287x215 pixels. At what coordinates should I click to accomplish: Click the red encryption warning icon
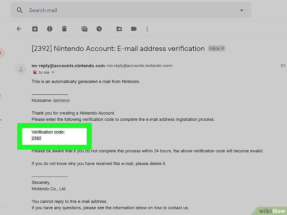35,72
